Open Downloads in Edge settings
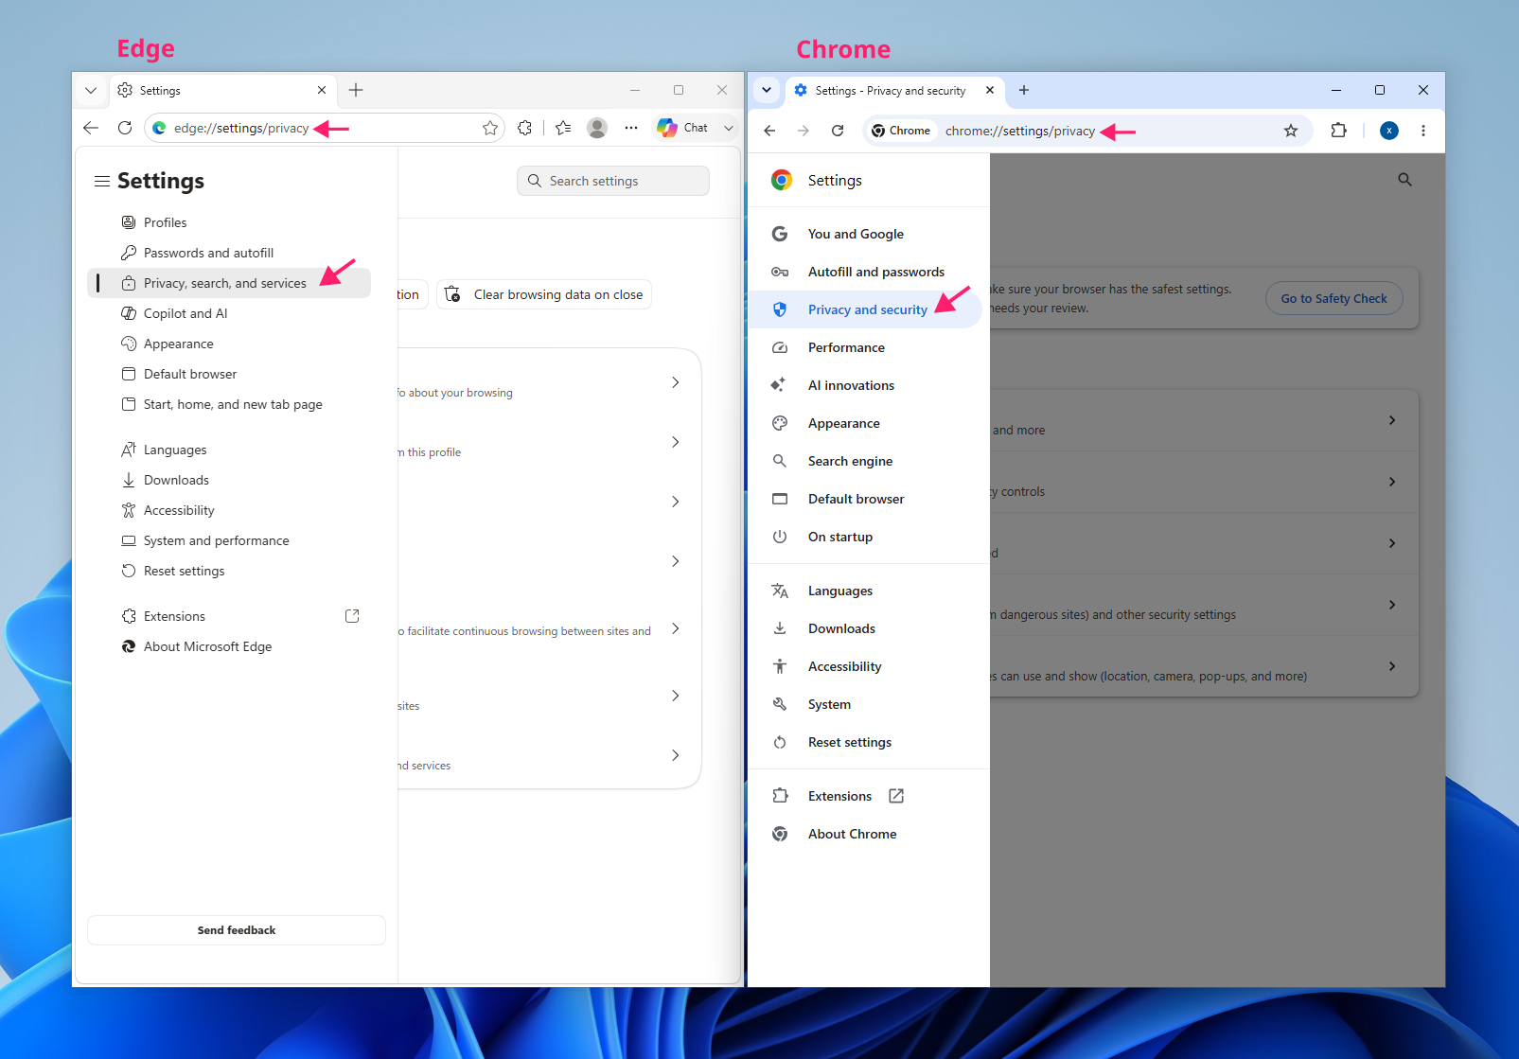Screen dimensions: 1519x1059 coord(229,480)
